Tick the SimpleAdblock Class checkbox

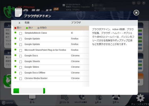(x=20, y=33)
